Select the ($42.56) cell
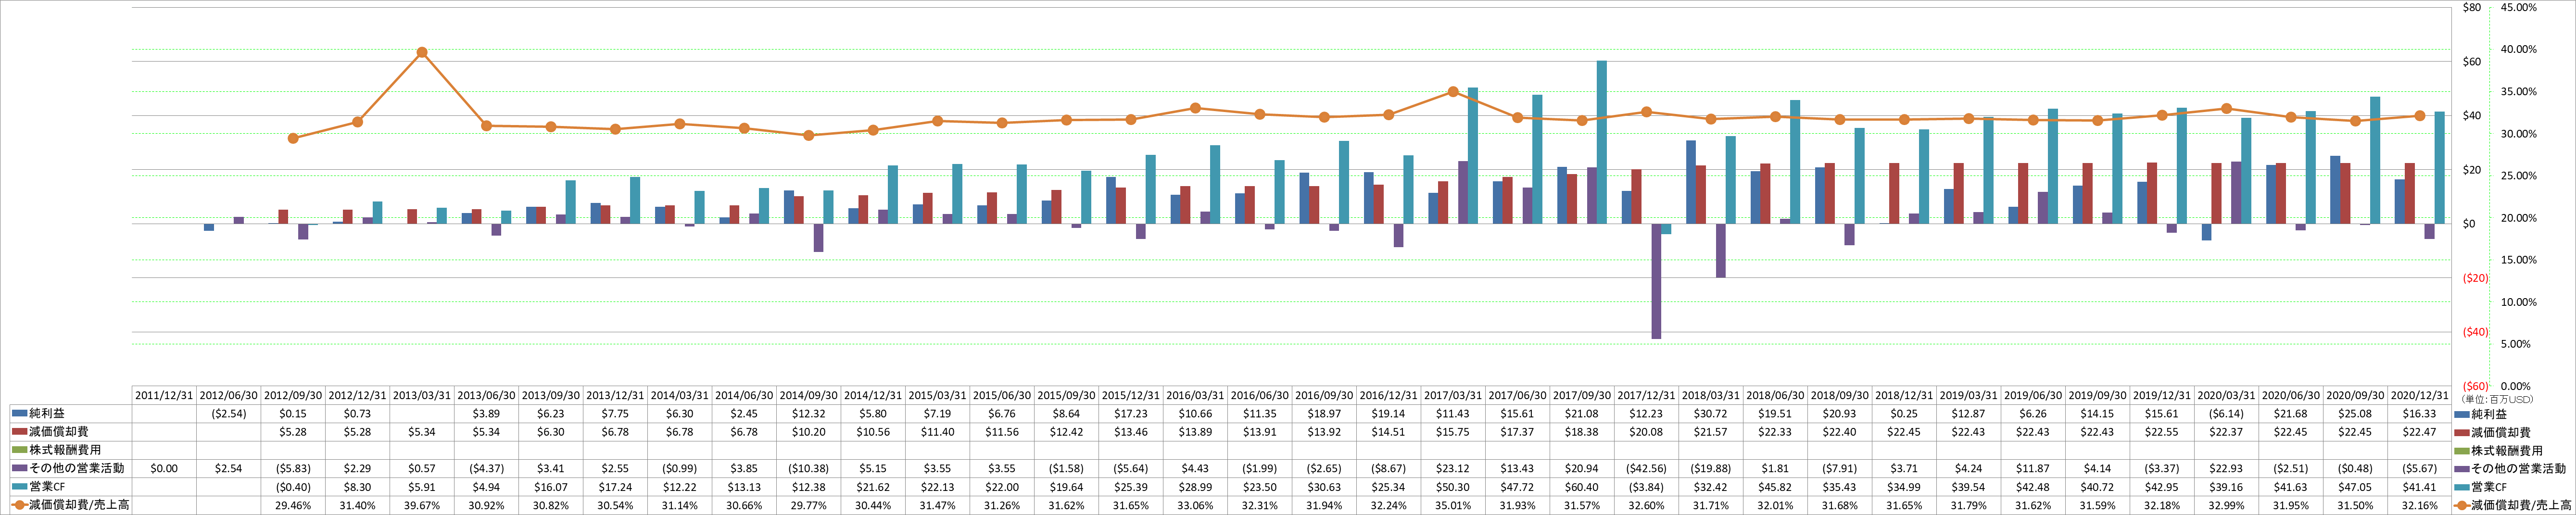Viewport: 2576px width, 515px height. coord(1647,468)
